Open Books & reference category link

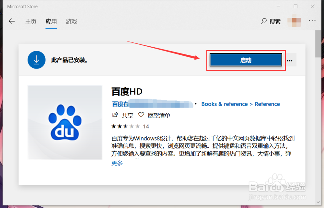225,104
